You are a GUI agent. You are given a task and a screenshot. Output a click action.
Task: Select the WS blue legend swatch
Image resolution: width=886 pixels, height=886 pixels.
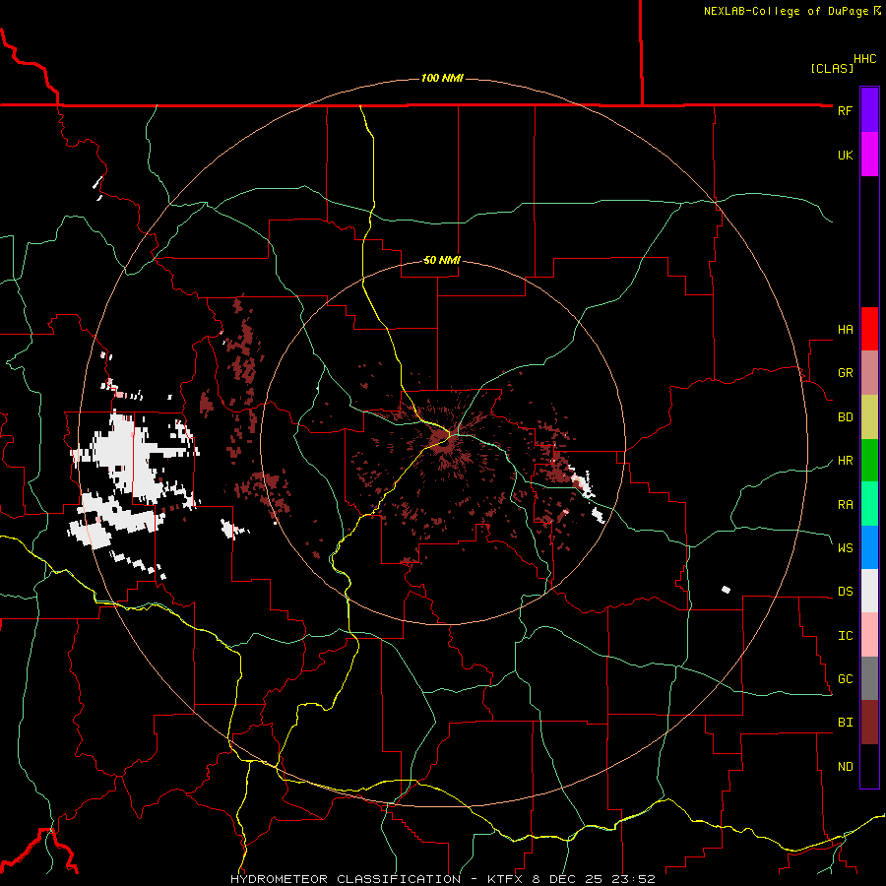coord(869,547)
